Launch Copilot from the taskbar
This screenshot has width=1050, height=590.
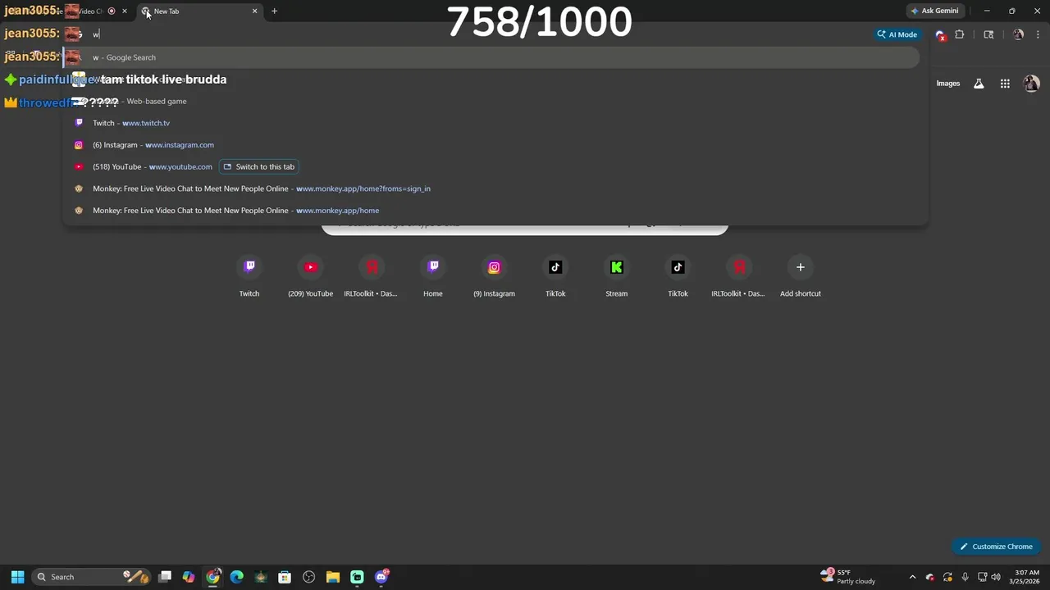coord(189,577)
